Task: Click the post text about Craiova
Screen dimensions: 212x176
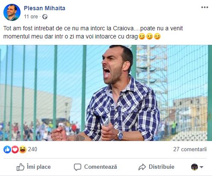Action: 93,32
